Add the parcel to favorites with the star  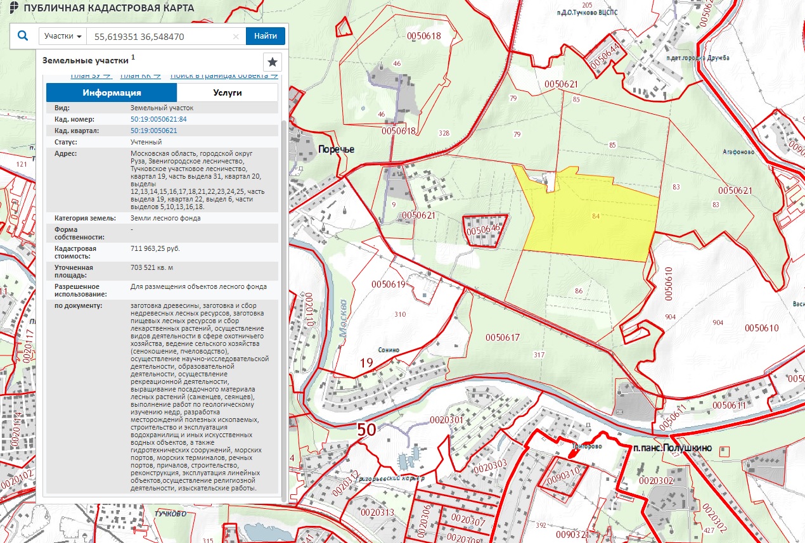point(272,62)
